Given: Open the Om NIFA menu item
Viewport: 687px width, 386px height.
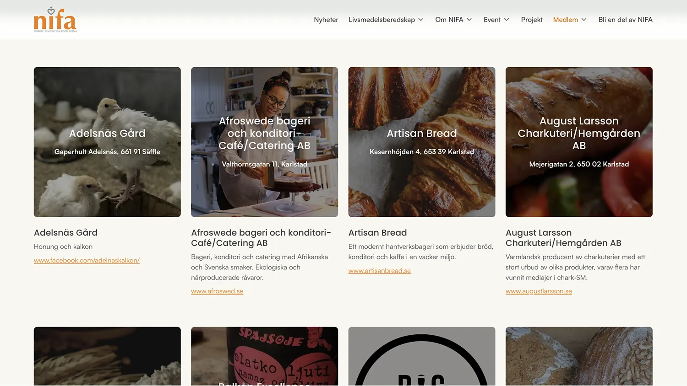Looking at the screenshot, I should pos(449,20).
